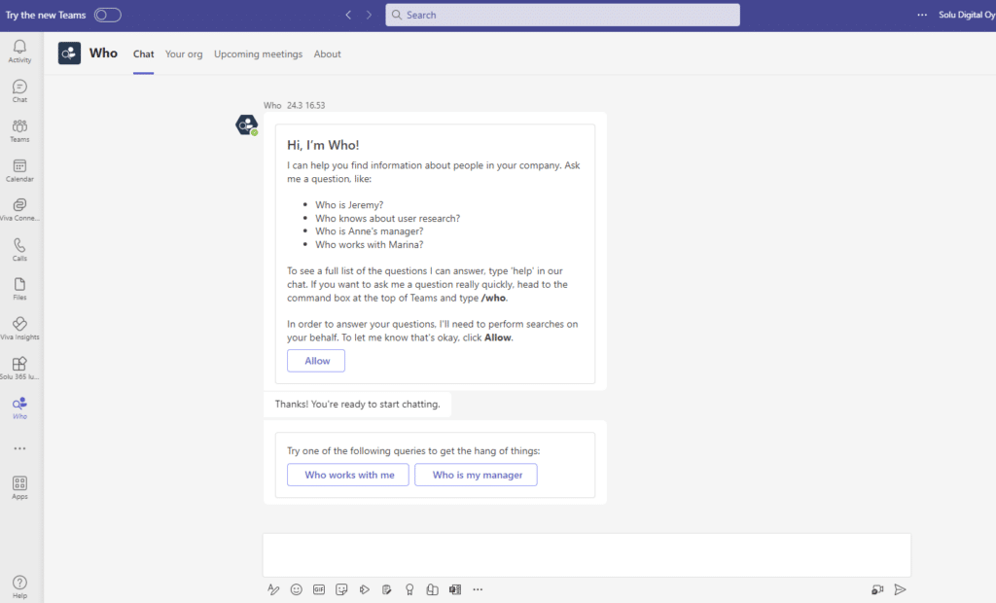
Task: Select the Calls icon in the sidebar
Action: [x=19, y=248]
